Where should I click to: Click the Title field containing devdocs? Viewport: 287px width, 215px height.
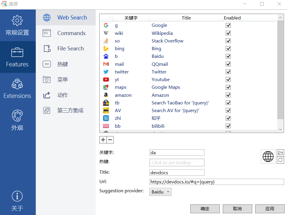click(177, 173)
